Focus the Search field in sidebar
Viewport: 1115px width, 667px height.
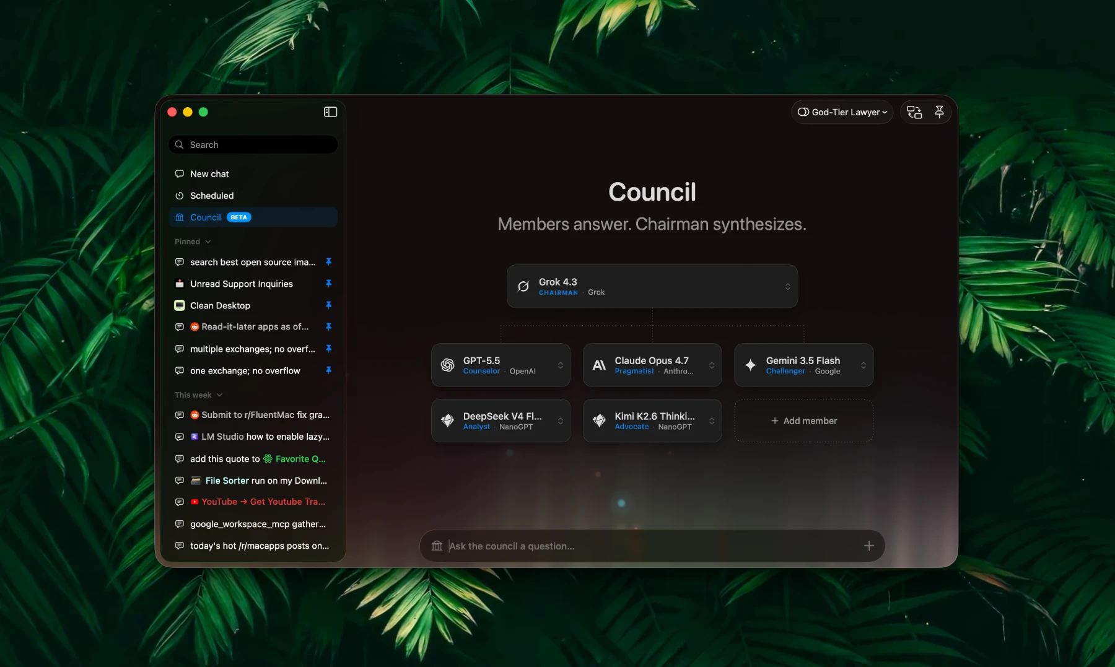(253, 145)
